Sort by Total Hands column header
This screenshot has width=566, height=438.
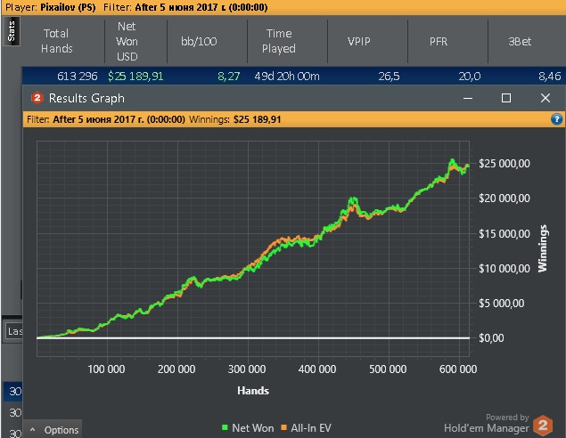click(57, 41)
